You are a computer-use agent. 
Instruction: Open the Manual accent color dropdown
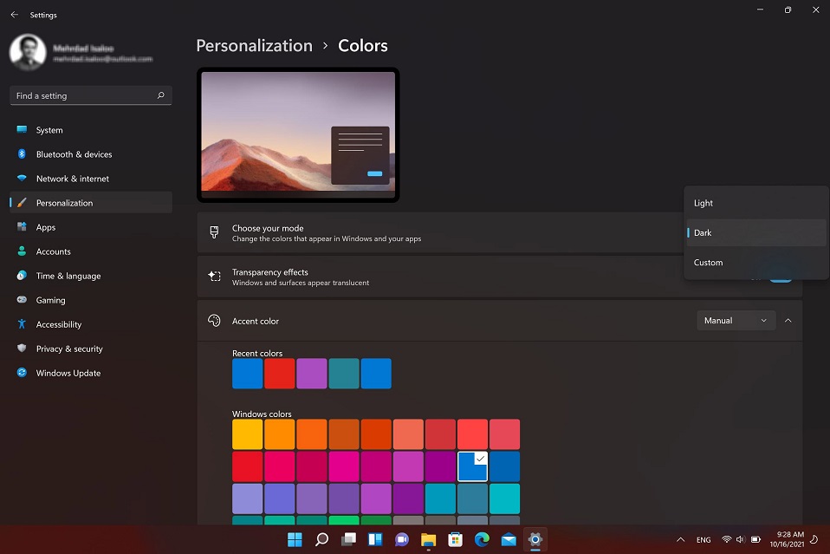[x=735, y=321]
